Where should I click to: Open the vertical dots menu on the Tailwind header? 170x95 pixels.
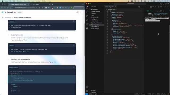(x=81, y=12)
